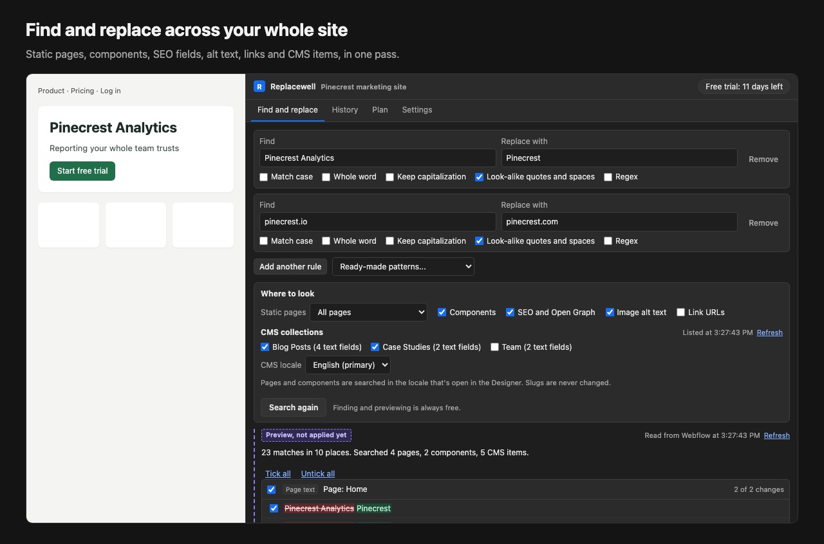Enable Match case for Pinecrest Analytics rule
Screen dimensions: 824x544
coord(264,177)
